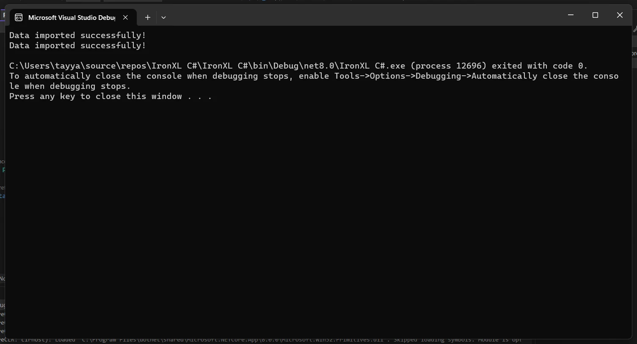Minimize the debug console window
The image size is (637, 344).
[x=571, y=15]
